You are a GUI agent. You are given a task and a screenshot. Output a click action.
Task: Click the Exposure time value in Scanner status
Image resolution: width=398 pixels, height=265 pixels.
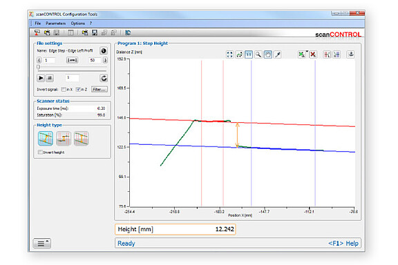point(101,108)
